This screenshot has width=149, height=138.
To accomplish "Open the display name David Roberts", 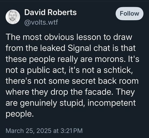I will (50, 12).
